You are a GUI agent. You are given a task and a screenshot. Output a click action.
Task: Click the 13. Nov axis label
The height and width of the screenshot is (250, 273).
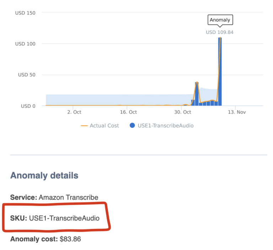click(x=237, y=112)
